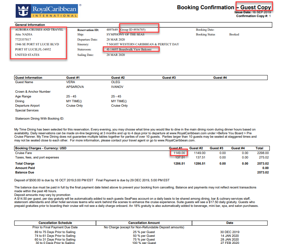289x244 pixels.
Task: Select the Guest #1 Cruise Fare amount
Action: click(178, 153)
